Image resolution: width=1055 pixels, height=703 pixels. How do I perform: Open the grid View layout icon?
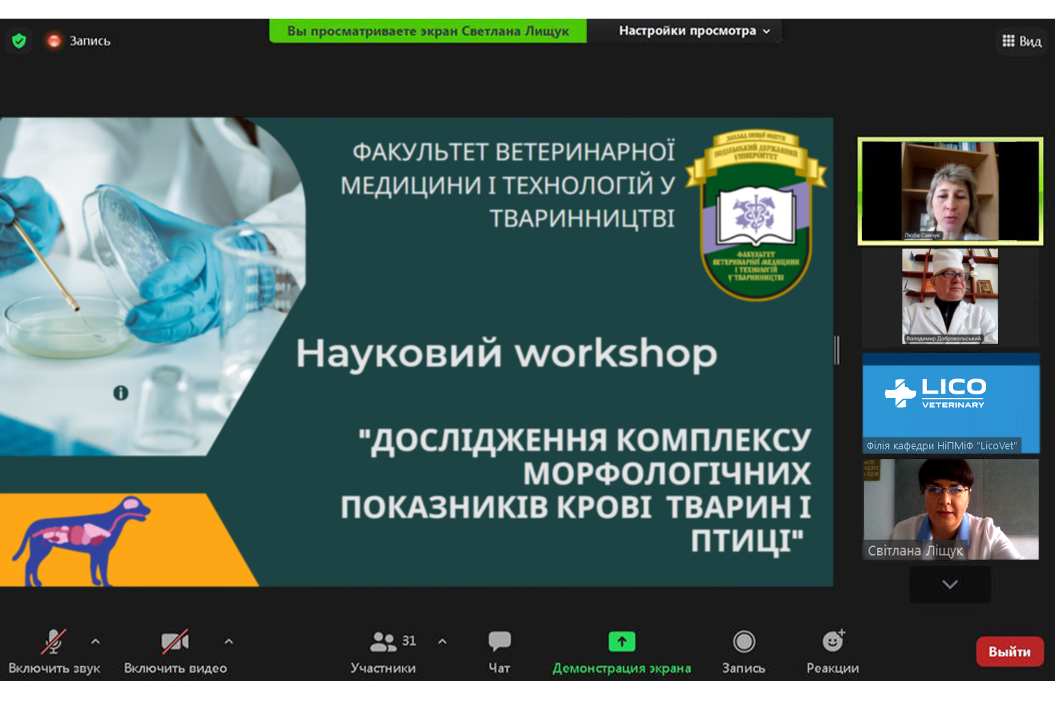[1008, 41]
